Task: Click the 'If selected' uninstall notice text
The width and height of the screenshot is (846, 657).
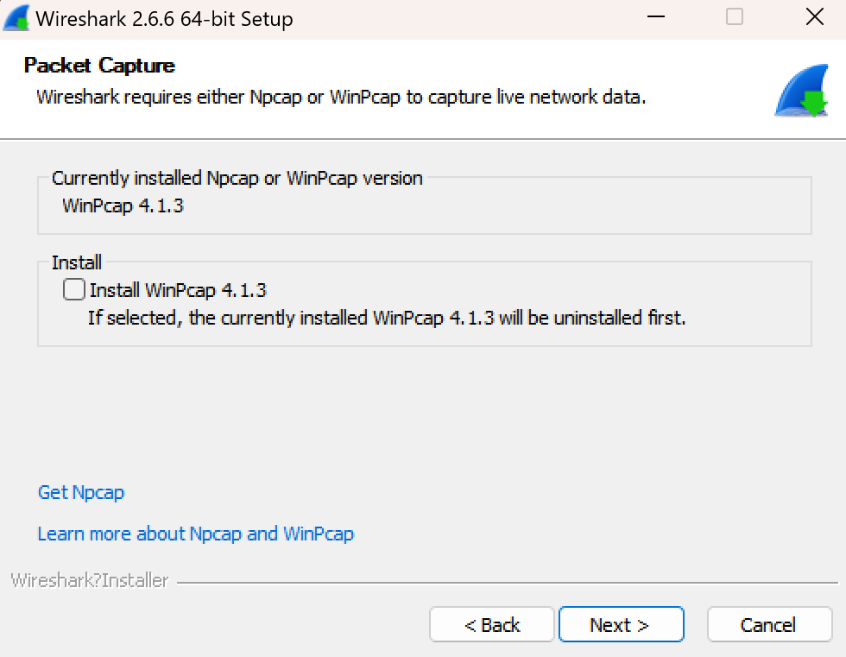Action: pos(386,318)
